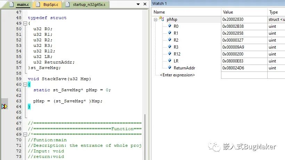Click the R3 member icon in Watch

[170, 47]
